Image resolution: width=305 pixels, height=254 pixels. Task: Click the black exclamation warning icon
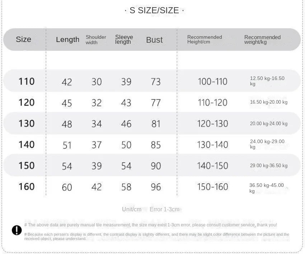(x=17, y=230)
